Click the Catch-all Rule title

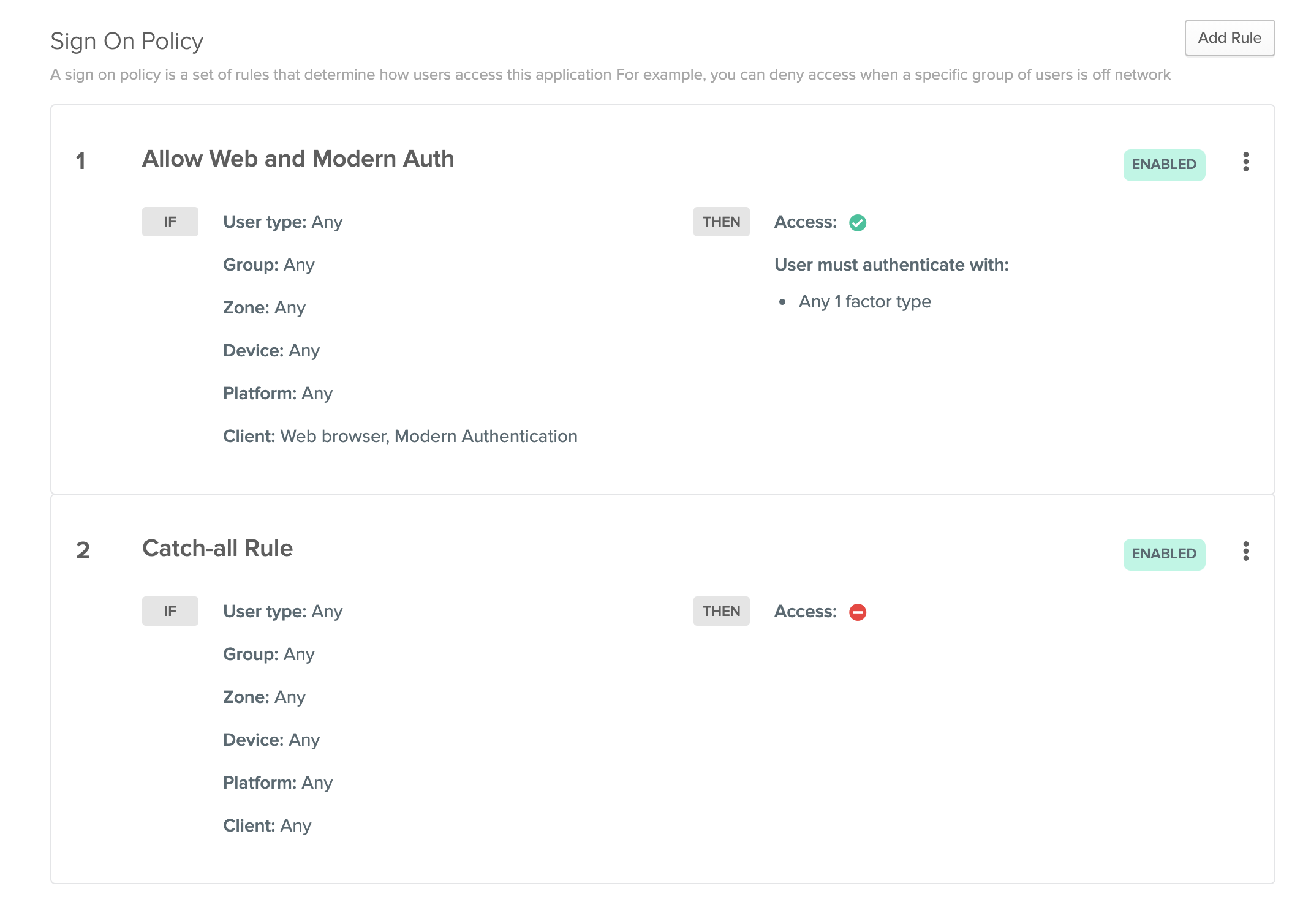pyautogui.click(x=217, y=549)
